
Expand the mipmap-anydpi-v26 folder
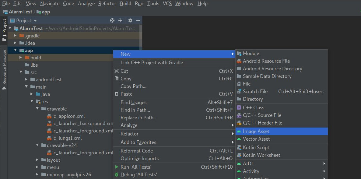[x=37, y=174]
